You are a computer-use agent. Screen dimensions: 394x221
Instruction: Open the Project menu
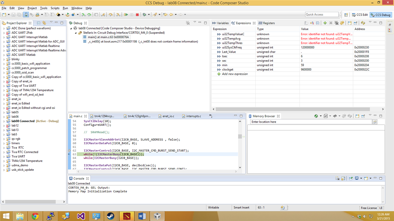click(x=32, y=8)
